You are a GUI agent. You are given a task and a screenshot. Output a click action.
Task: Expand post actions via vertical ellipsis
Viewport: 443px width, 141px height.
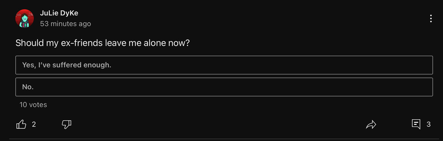pyautogui.click(x=431, y=19)
